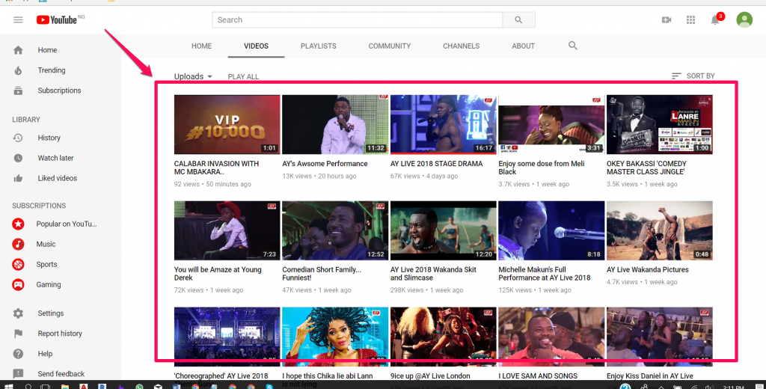Switch to the About tab

coord(523,46)
